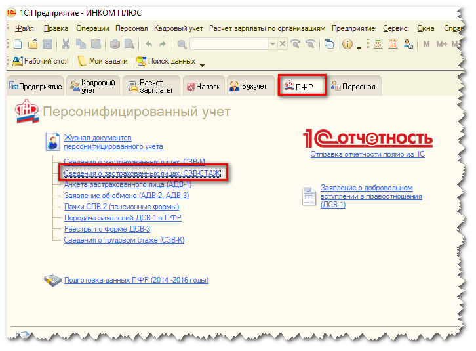Click the Find previous icon

[x=310, y=44]
